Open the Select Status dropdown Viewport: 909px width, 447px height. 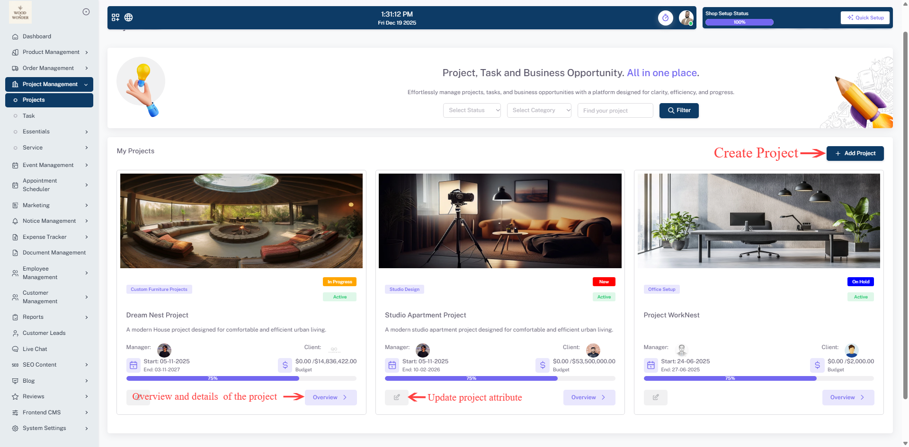[472, 110]
